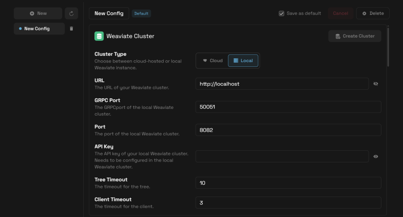Click the settings panel vertical scrollbar
This screenshot has width=403, height=217.
(388, 47)
